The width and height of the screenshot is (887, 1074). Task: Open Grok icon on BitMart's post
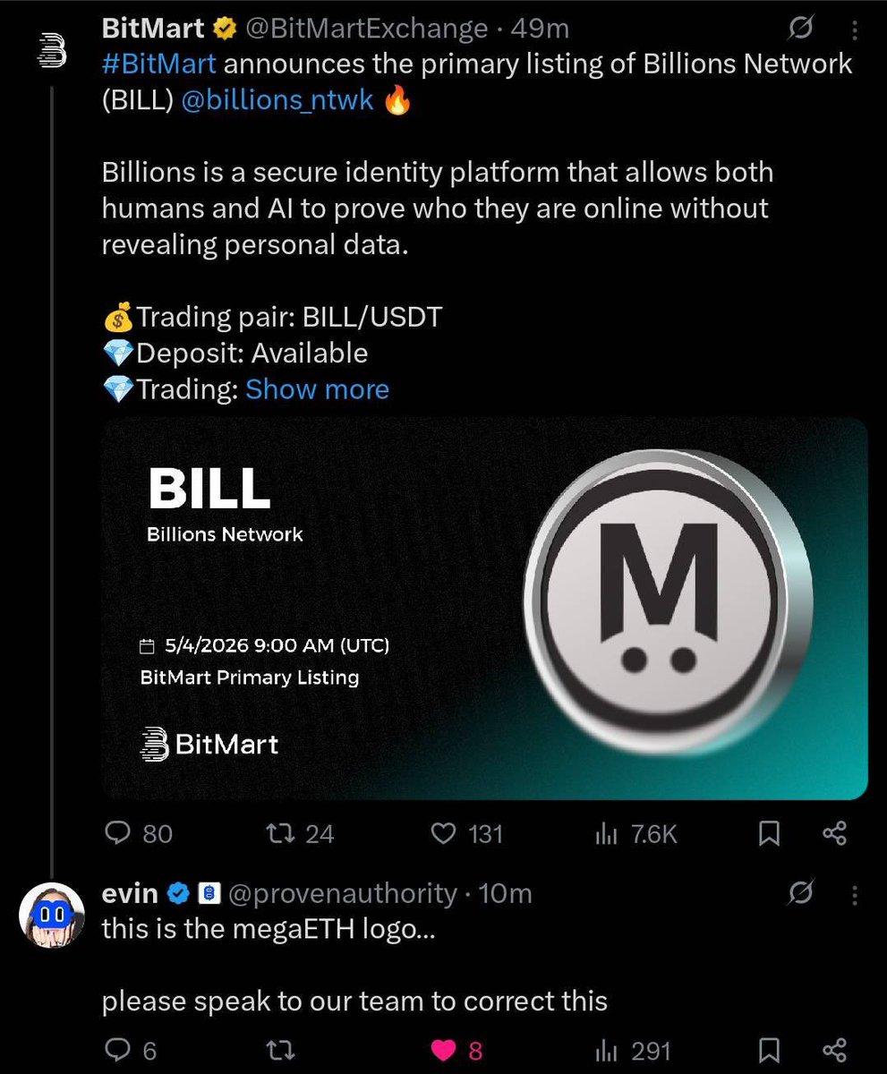click(x=798, y=30)
